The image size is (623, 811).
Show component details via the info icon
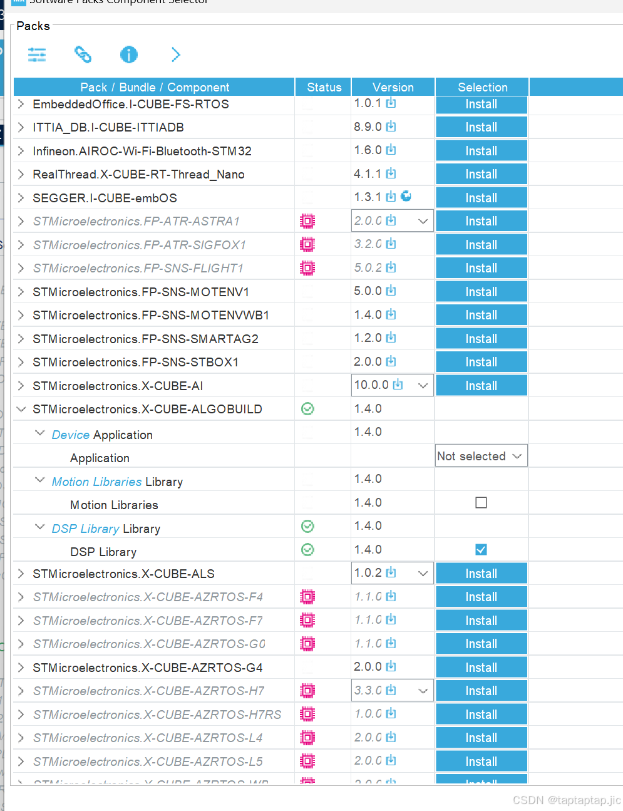pos(129,55)
